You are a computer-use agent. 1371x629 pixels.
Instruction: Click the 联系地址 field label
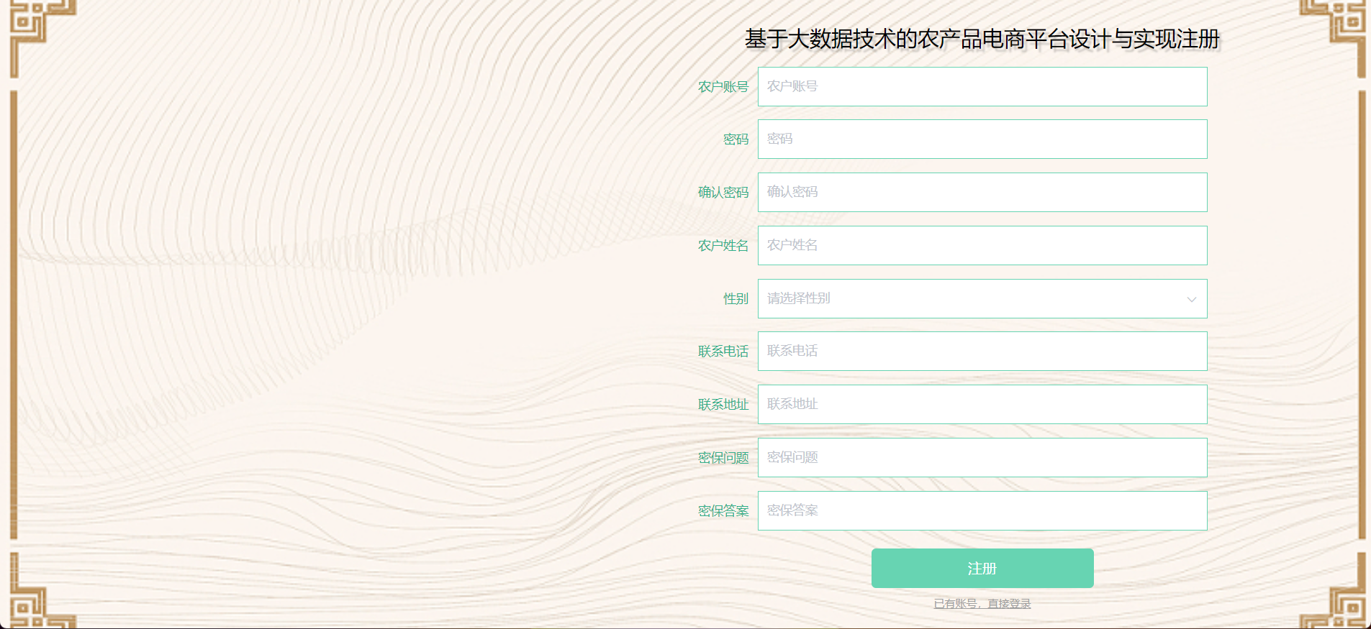[x=723, y=404]
